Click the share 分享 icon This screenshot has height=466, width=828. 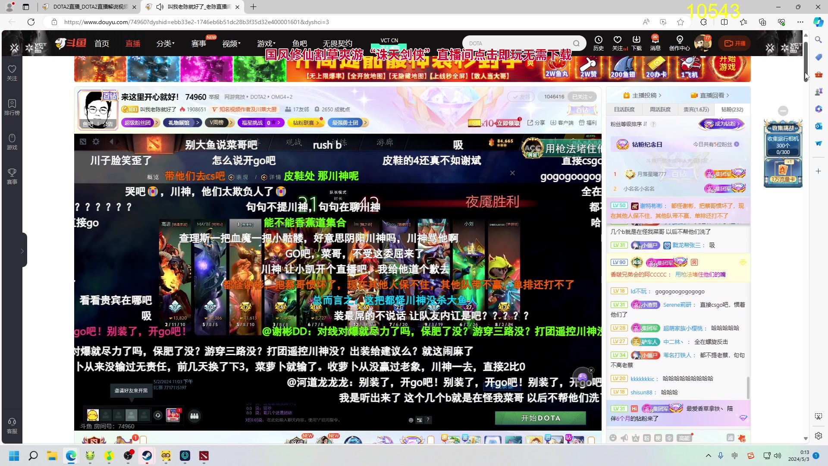point(530,123)
